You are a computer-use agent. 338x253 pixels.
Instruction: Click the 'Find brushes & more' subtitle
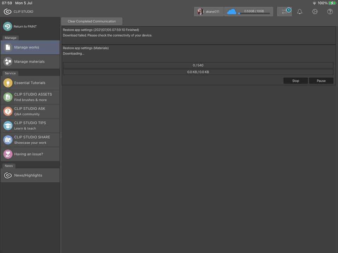point(30,100)
